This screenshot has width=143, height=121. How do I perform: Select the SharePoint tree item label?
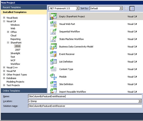coord(16,43)
